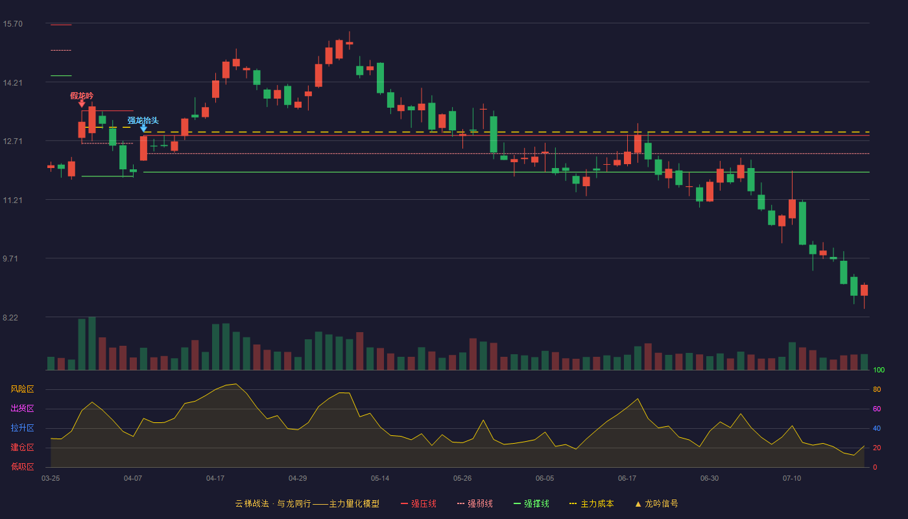908x519 pixels.
Task: Click the 强龙抬头 blue arrow marker
Action: [143, 128]
